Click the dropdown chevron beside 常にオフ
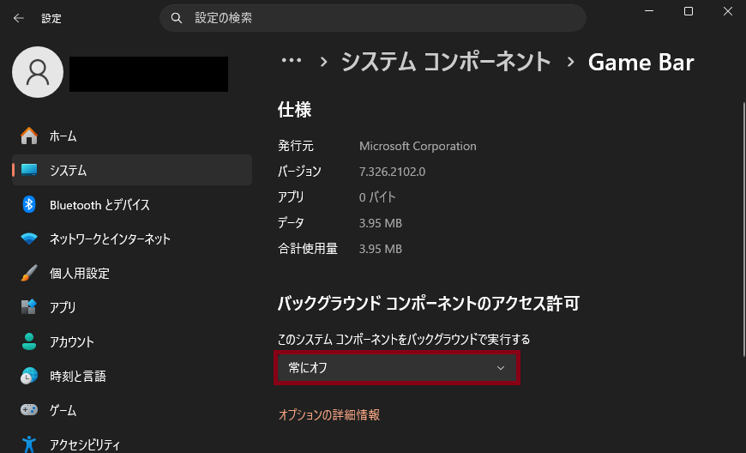This screenshot has width=746, height=453. click(501, 368)
